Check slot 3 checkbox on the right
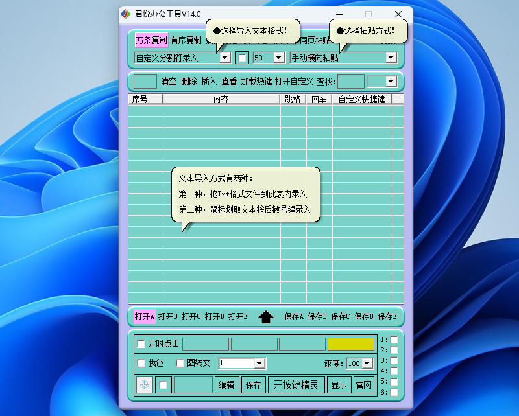This screenshot has width=519, height=416. coord(394,360)
